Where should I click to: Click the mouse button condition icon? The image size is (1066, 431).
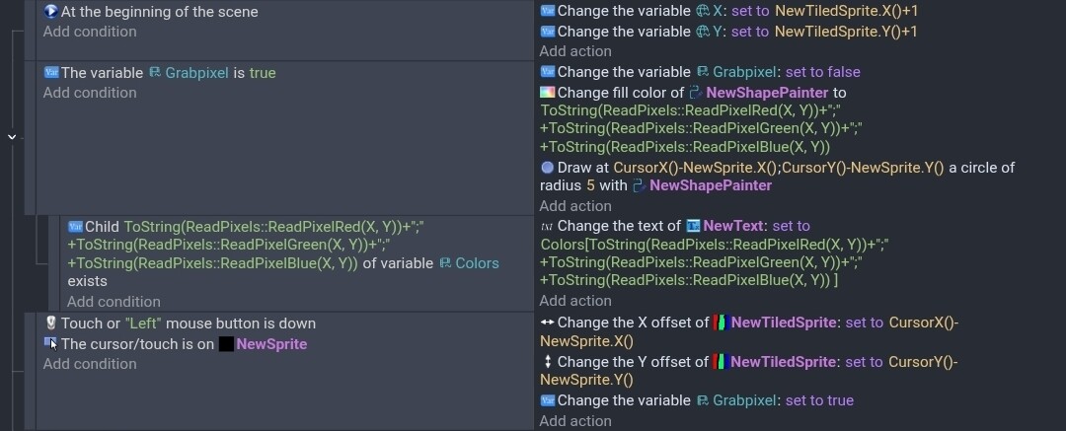tap(51, 323)
